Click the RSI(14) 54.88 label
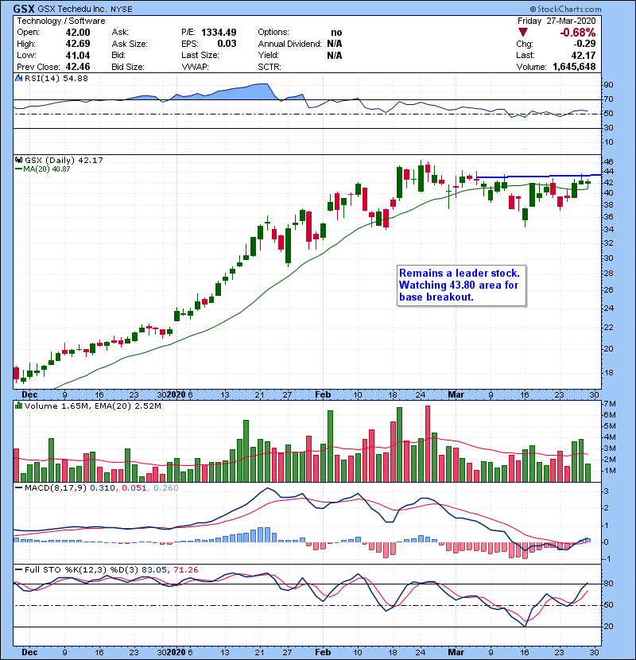The image size is (636, 660). point(56,78)
